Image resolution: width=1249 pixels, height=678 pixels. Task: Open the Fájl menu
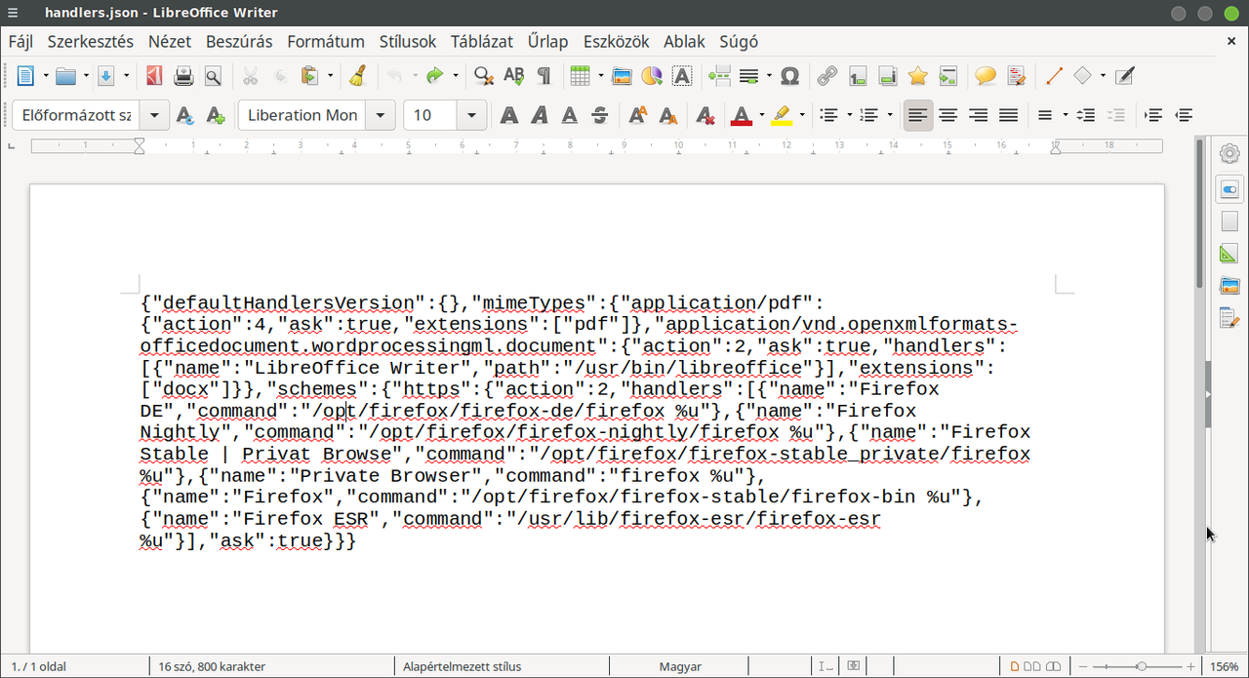pyautogui.click(x=20, y=41)
